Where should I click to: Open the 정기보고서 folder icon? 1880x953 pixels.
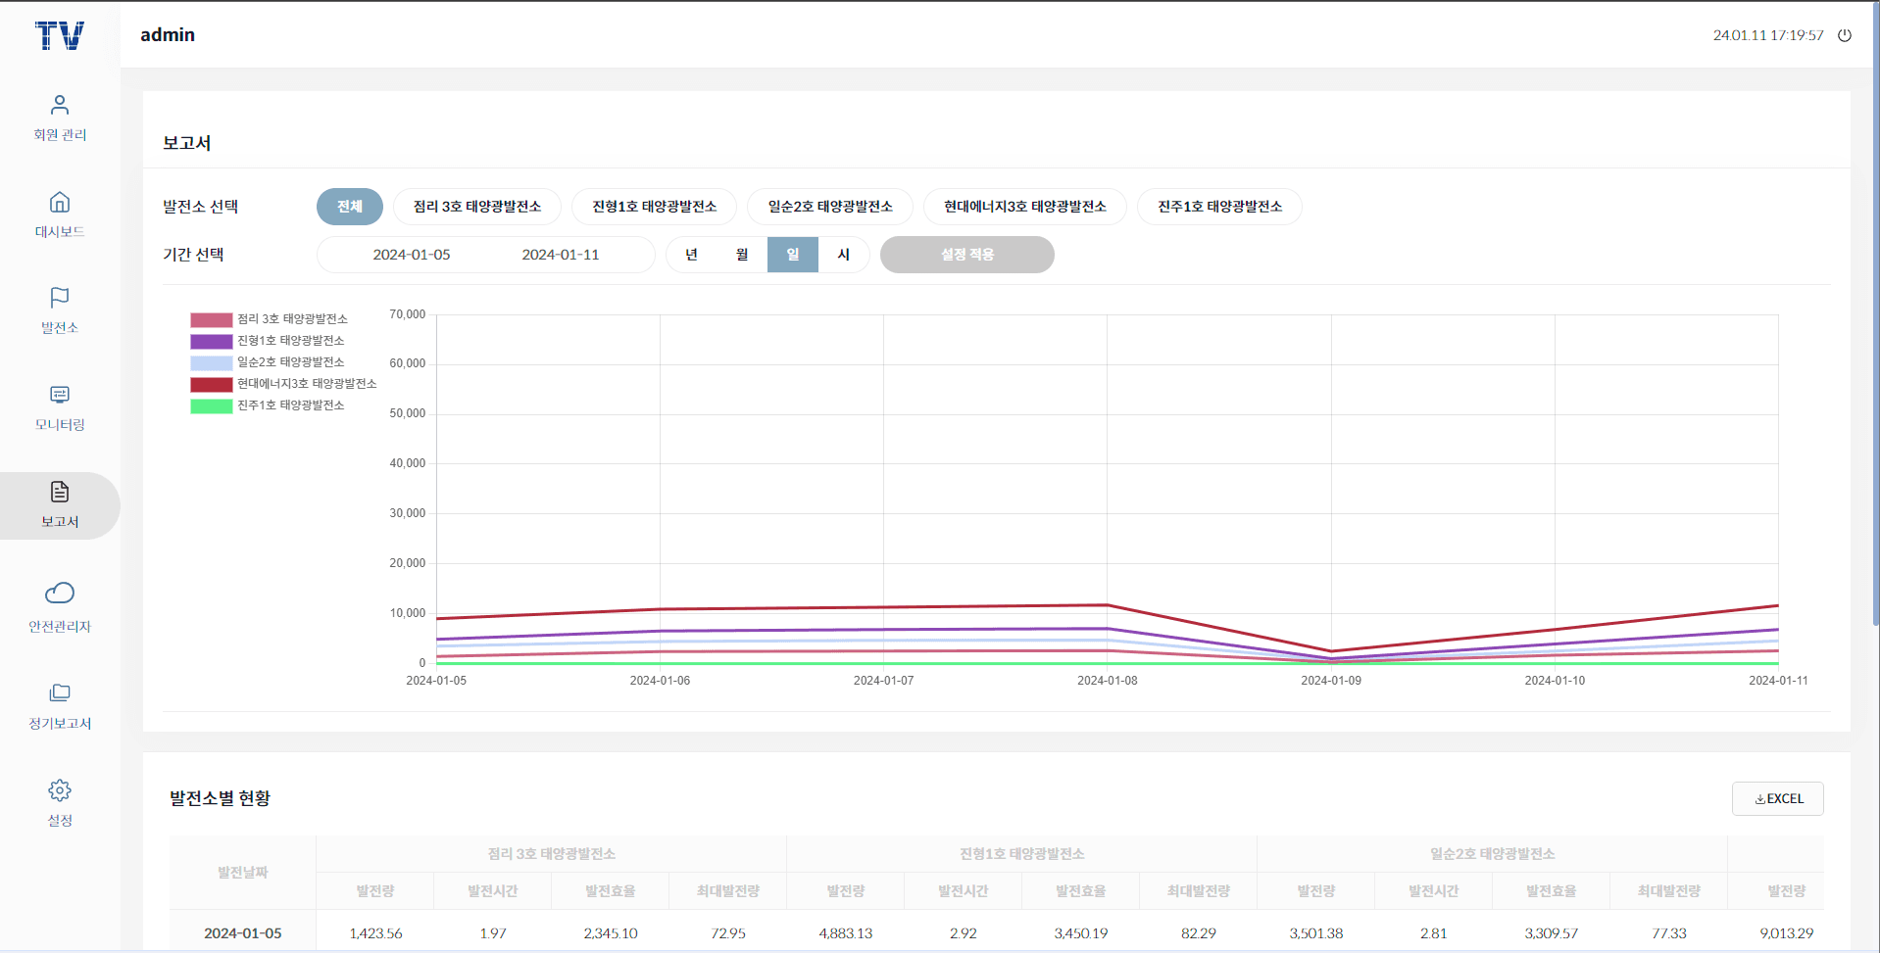[x=60, y=693]
